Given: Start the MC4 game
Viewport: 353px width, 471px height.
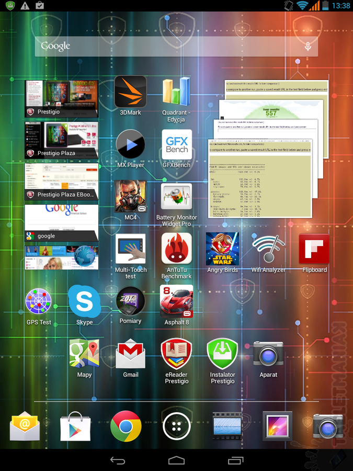Looking at the screenshot, I should pyautogui.click(x=130, y=200).
